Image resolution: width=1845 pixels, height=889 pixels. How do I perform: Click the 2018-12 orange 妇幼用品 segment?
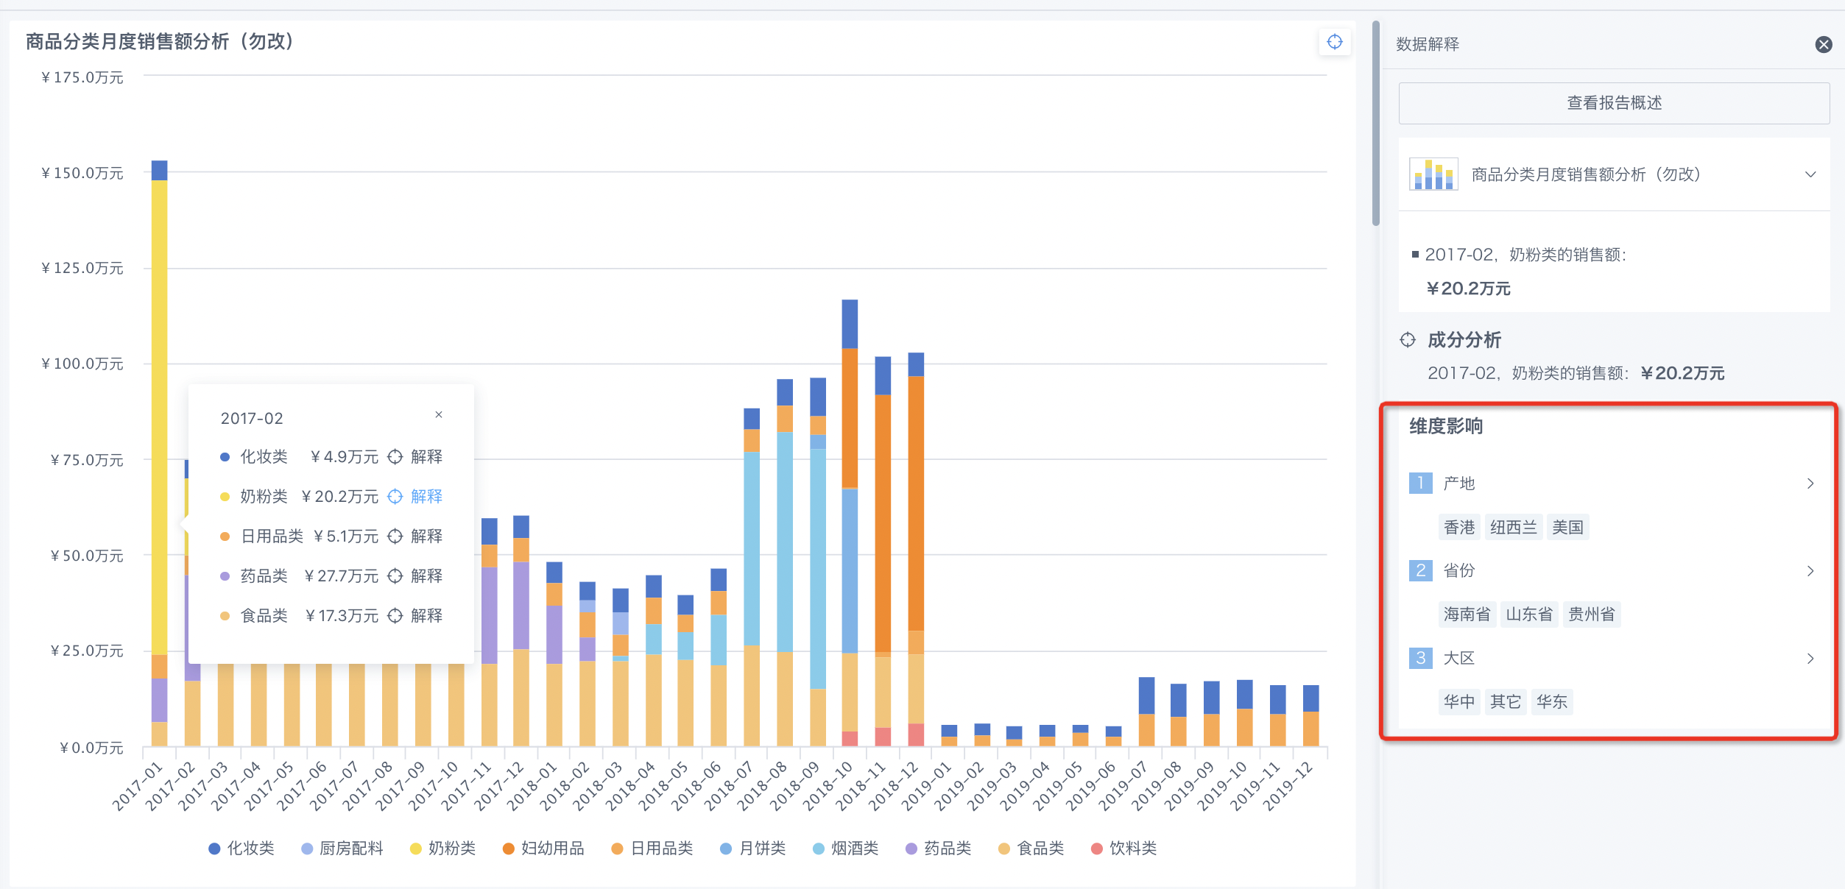(916, 503)
